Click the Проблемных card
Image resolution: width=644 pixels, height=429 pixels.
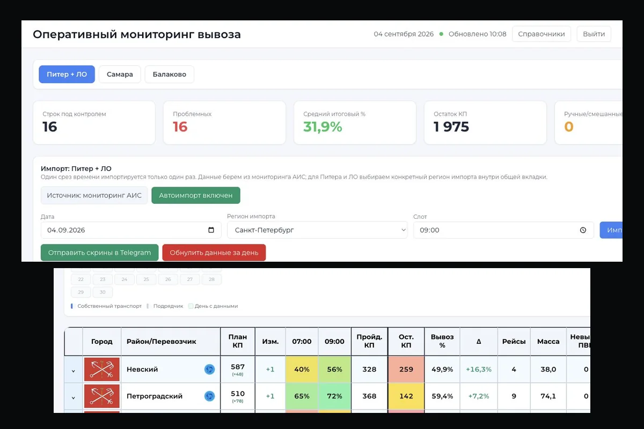coord(224,122)
